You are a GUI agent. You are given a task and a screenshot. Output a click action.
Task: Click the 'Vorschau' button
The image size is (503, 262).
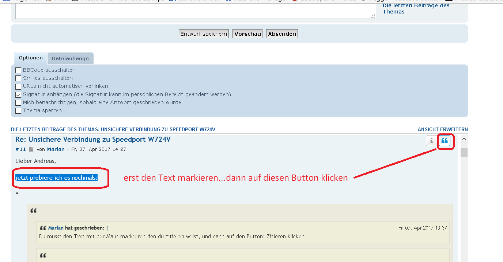[x=247, y=34]
